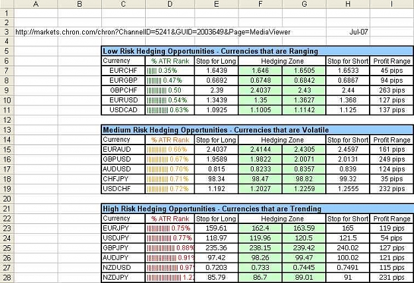Click the EURJPY currency cell
The image size is (414, 283).
click(x=123, y=228)
